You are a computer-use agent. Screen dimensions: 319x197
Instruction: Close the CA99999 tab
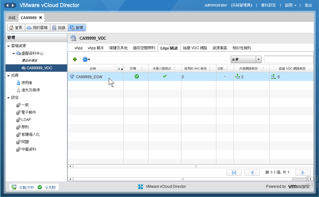[41, 18]
